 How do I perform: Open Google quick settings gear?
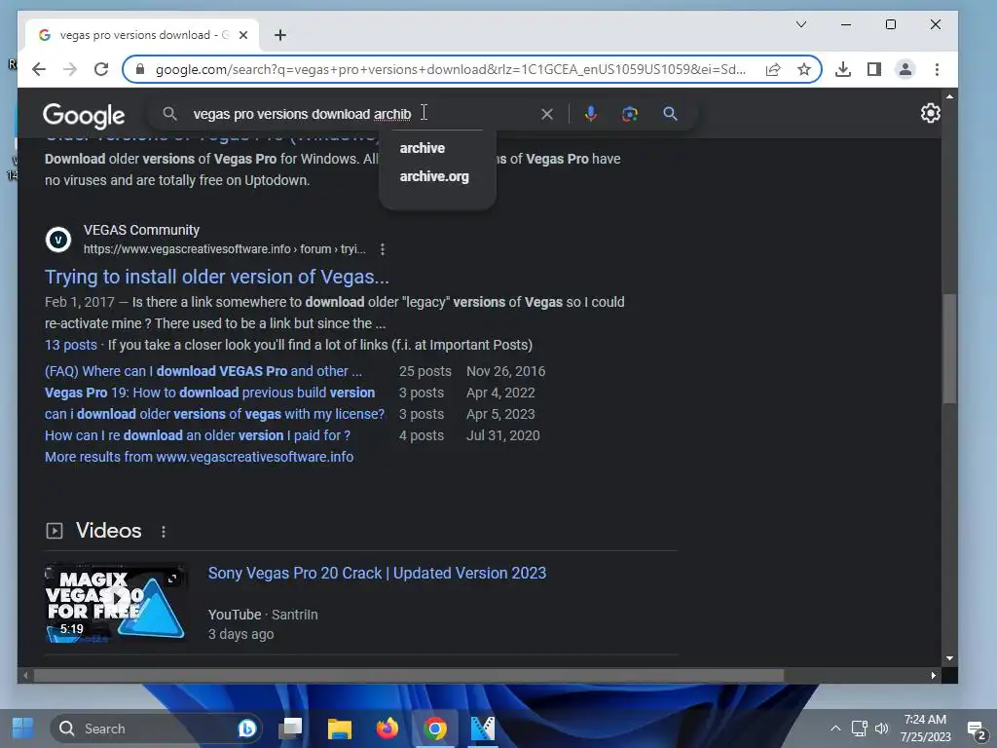coord(930,113)
